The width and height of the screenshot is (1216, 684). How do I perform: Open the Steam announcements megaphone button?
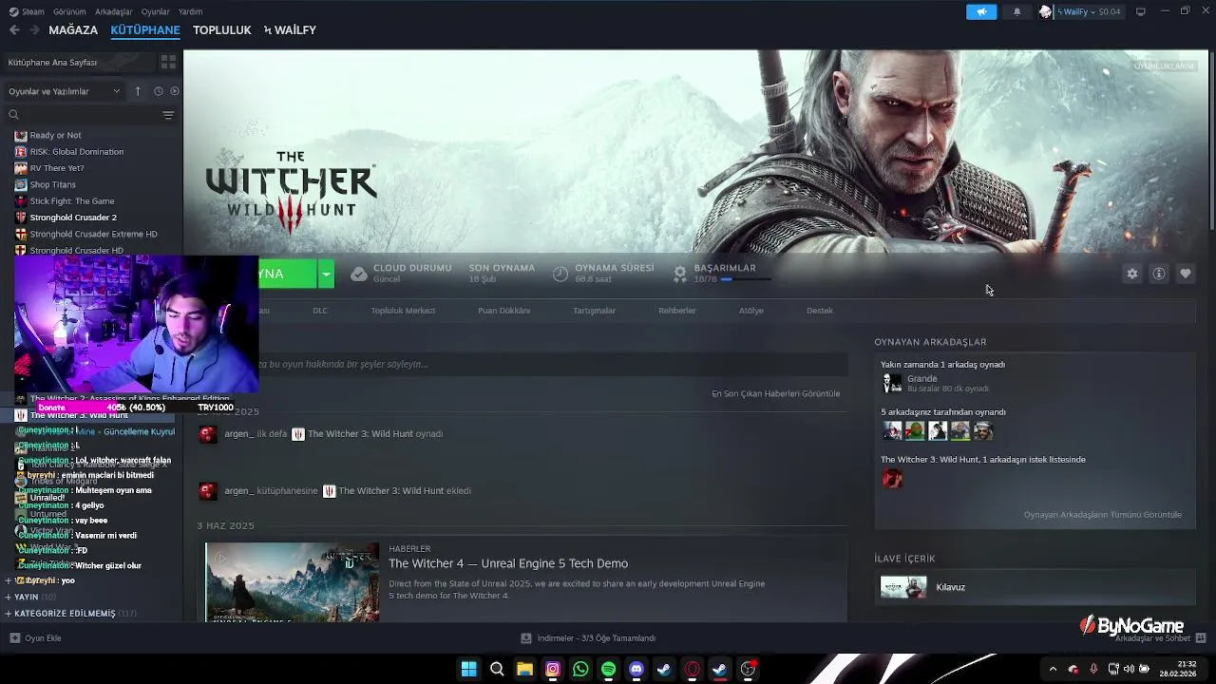[981, 11]
